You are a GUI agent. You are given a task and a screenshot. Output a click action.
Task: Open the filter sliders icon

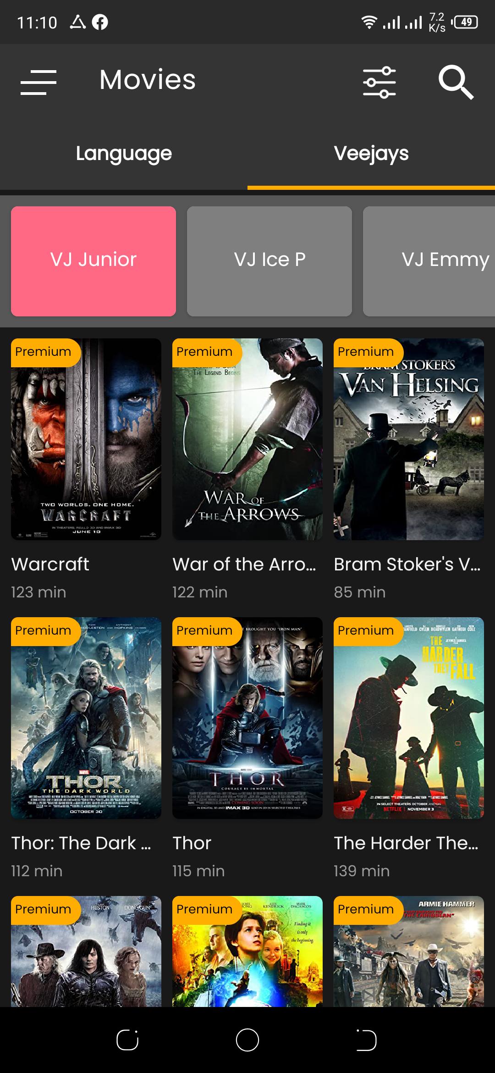pos(379,83)
